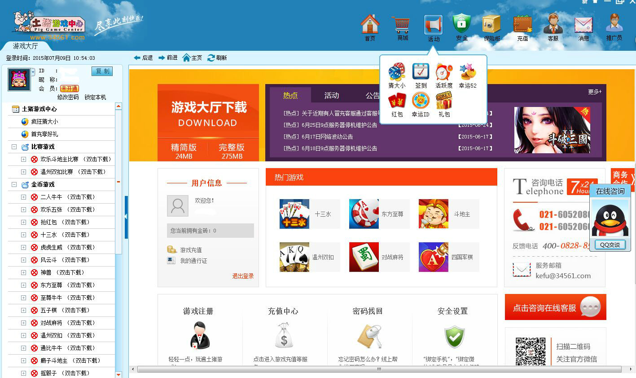Click the horizontal scrollbar at page bottom
The height and width of the screenshot is (378, 636).
[x=378, y=369]
